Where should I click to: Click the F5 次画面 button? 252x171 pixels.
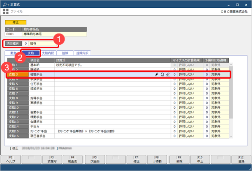(95, 159)
